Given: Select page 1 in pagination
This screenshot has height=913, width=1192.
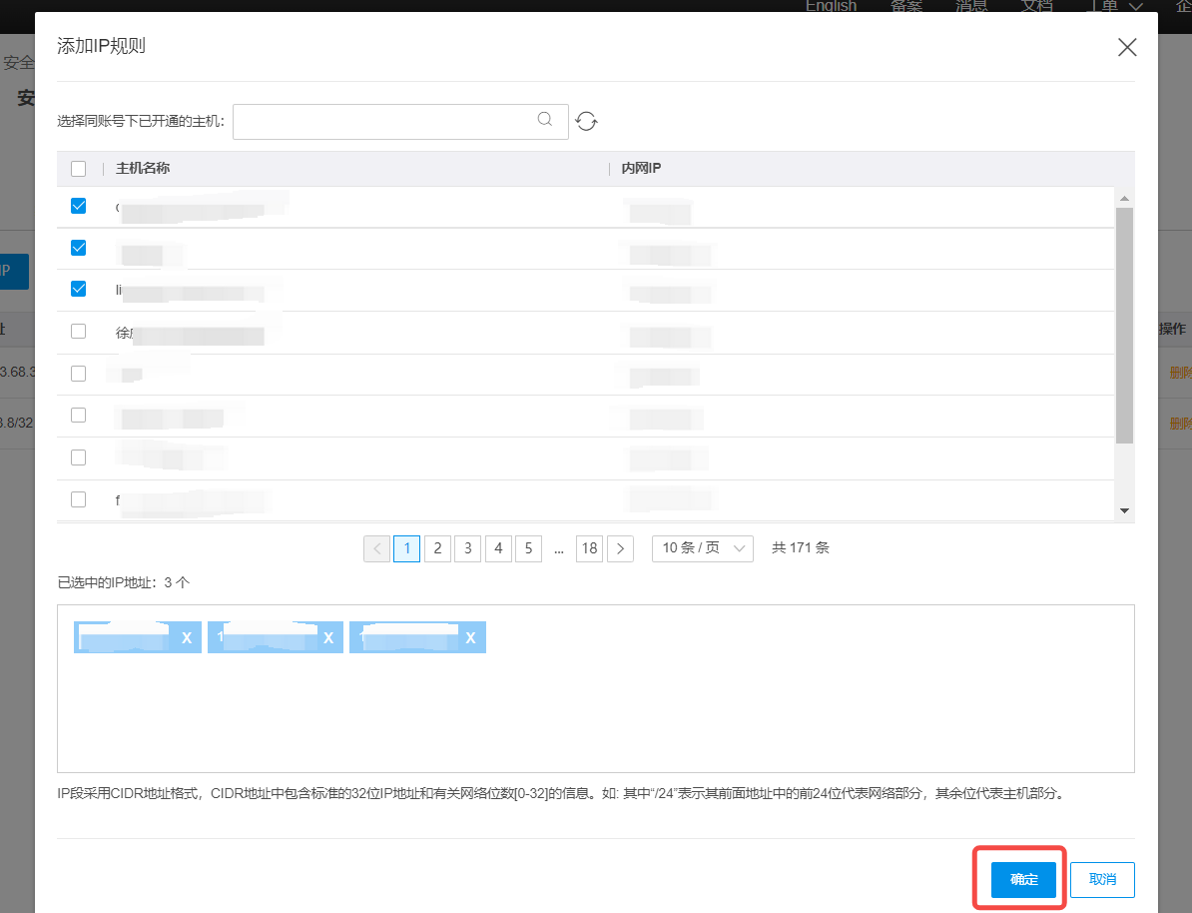Looking at the screenshot, I should click(406, 548).
